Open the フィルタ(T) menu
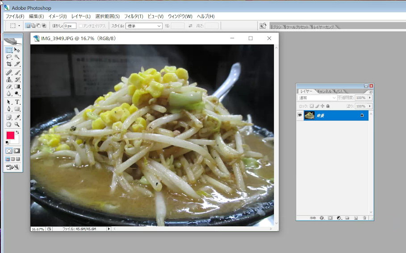 (x=134, y=16)
